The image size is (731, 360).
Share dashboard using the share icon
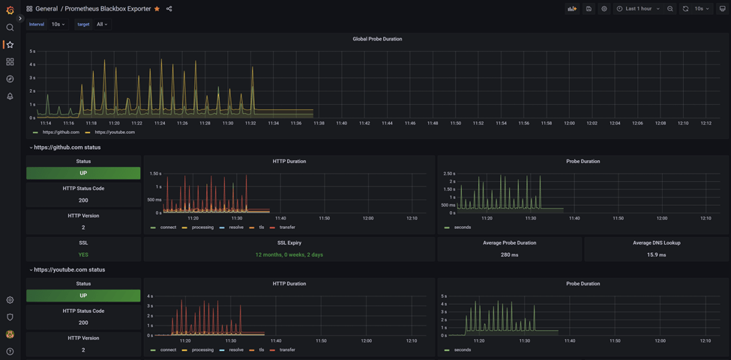coord(169,9)
